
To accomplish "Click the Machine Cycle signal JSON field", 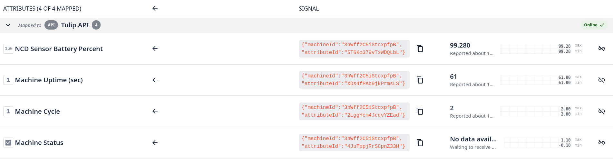I will coord(354,111).
